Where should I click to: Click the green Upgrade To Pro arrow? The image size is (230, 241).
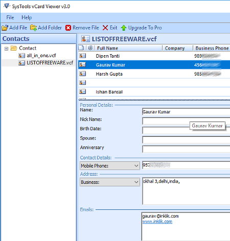tap(124, 28)
